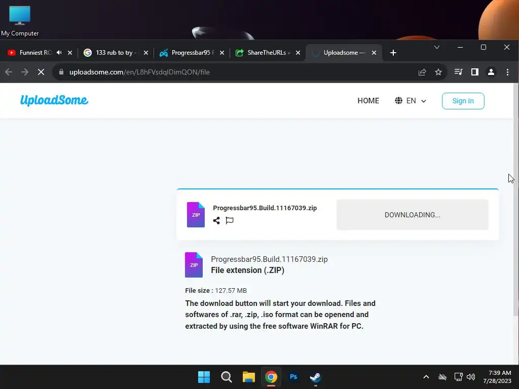
Task: Mute the audio icon on YouTube tab
Action: [59, 53]
